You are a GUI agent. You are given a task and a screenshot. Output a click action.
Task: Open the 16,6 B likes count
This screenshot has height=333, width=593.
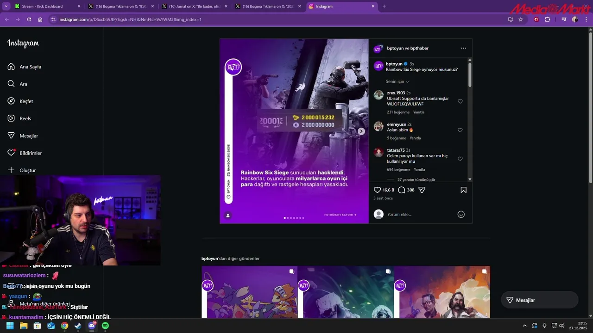click(388, 190)
